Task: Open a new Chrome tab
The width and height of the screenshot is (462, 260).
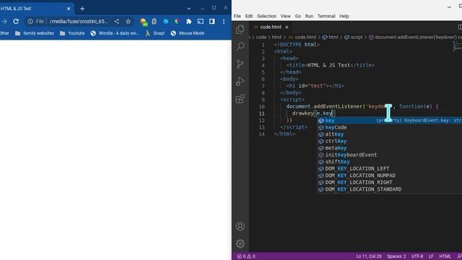Action: (82, 9)
